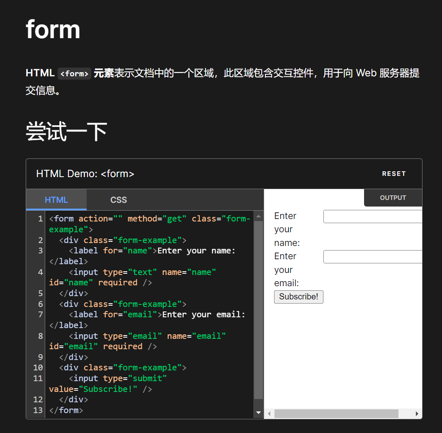Focus the email input field
The width and height of the screenshot is (442, 433).
[372, 257]
